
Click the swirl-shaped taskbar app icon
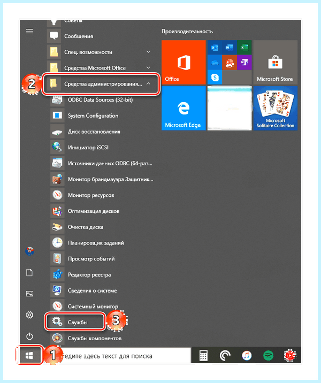tap(225, 355)
